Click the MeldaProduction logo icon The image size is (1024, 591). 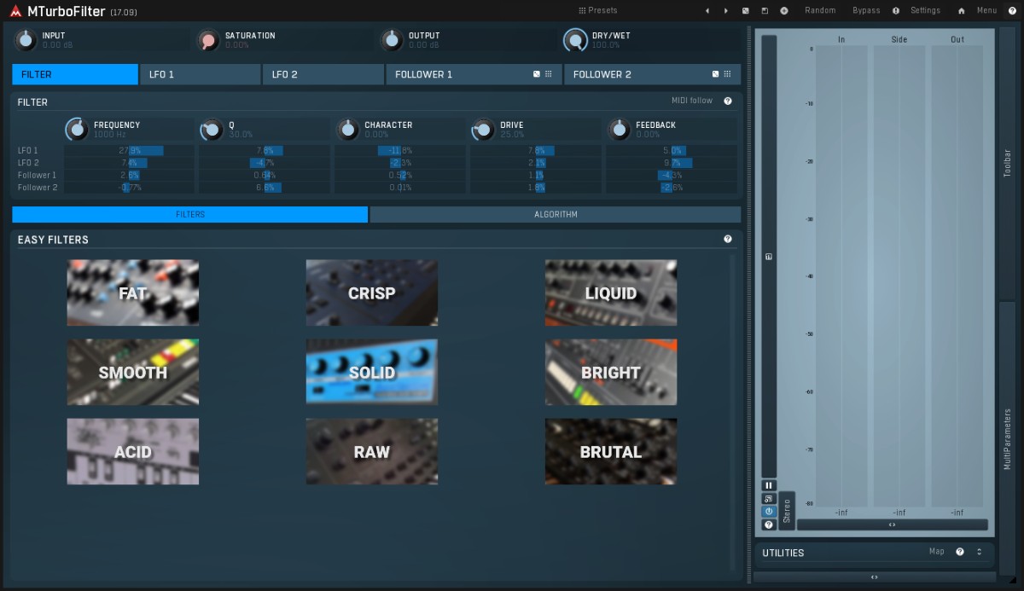pos(15,11)
